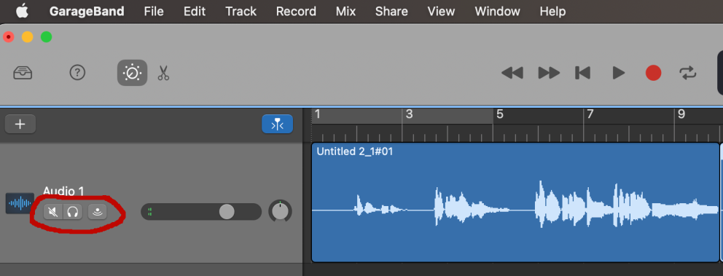The image size is (723, 276).
Task: Add a new track with plus button
Action: coord(20,125)
